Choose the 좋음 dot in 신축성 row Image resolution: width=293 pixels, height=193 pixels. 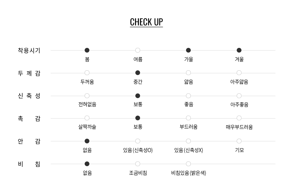[x=188, y=96]
